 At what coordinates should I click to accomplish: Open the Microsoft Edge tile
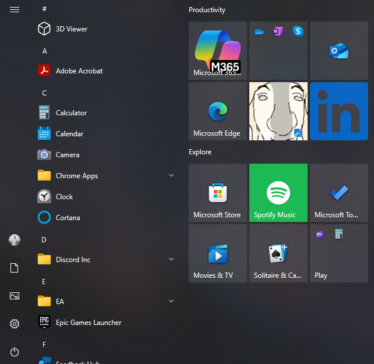218,111
